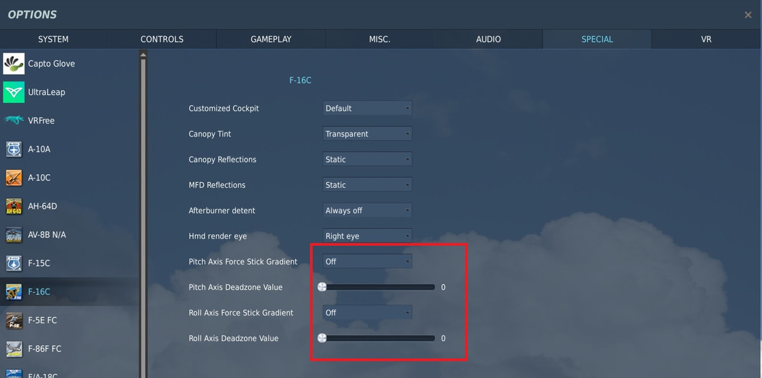Viewport: 762px width, 378px height.
Task: Switch to the MISC. tab
Action: [x=380, y=39]
